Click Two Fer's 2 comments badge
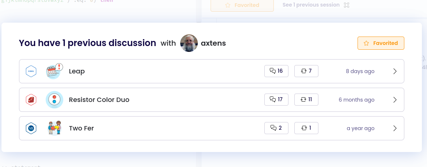The width and height of the screenshot is (427, 167). [x=276, y=128]
